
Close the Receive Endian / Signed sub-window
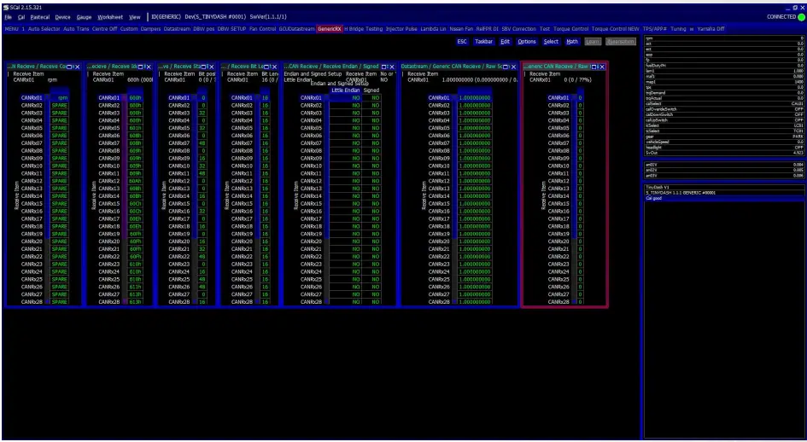point(392,67)
